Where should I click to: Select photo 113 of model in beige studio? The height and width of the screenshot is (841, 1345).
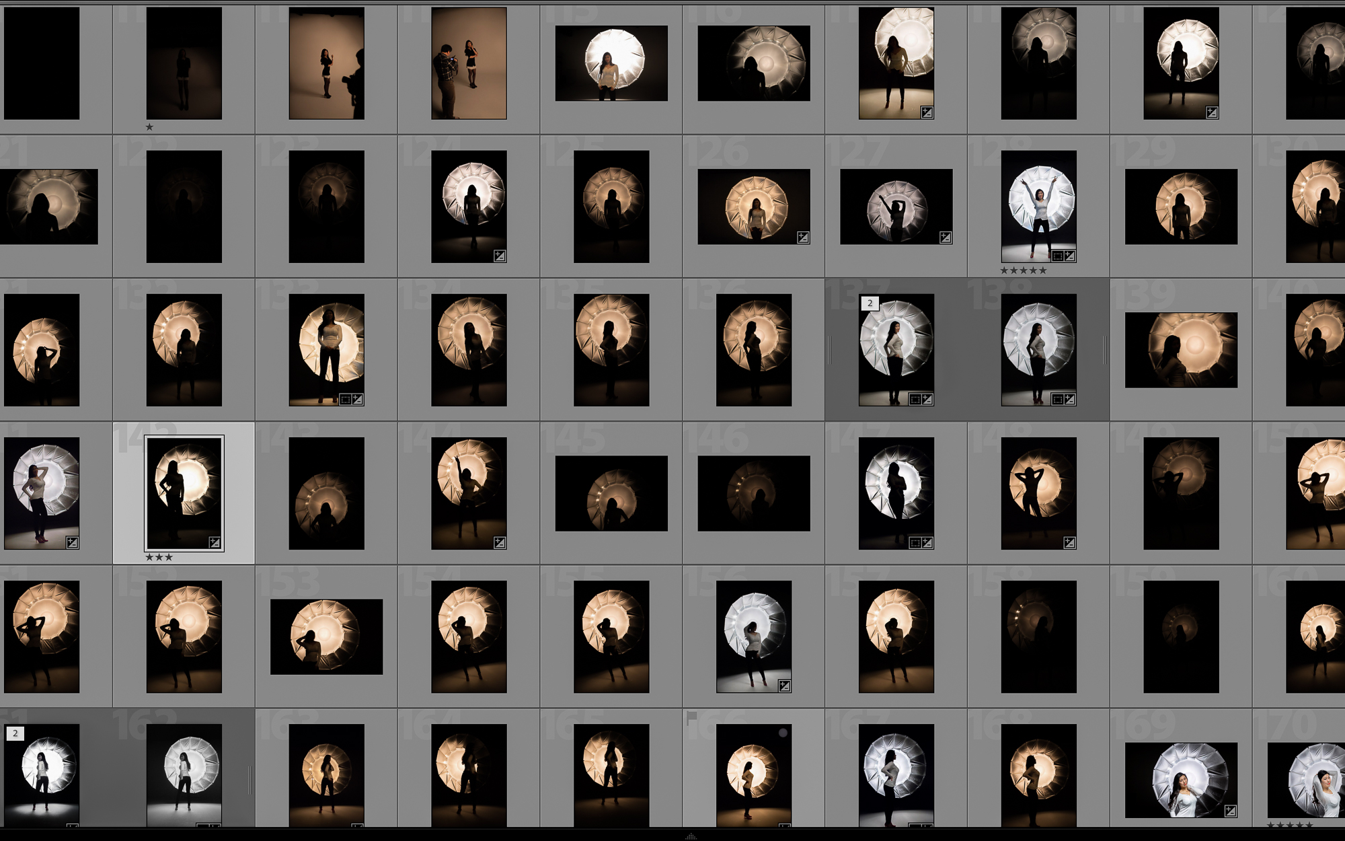(x=327, y=63)
